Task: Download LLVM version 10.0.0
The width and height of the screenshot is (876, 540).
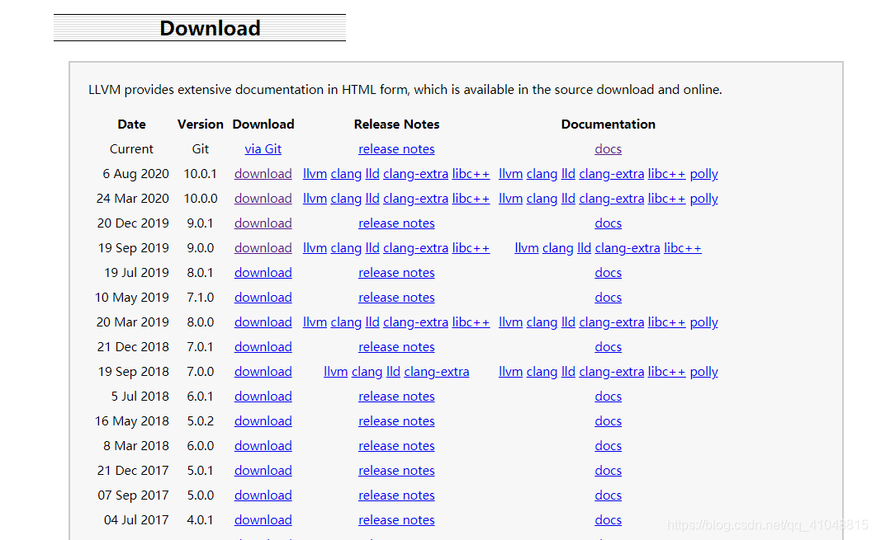Action: [263, 199]
